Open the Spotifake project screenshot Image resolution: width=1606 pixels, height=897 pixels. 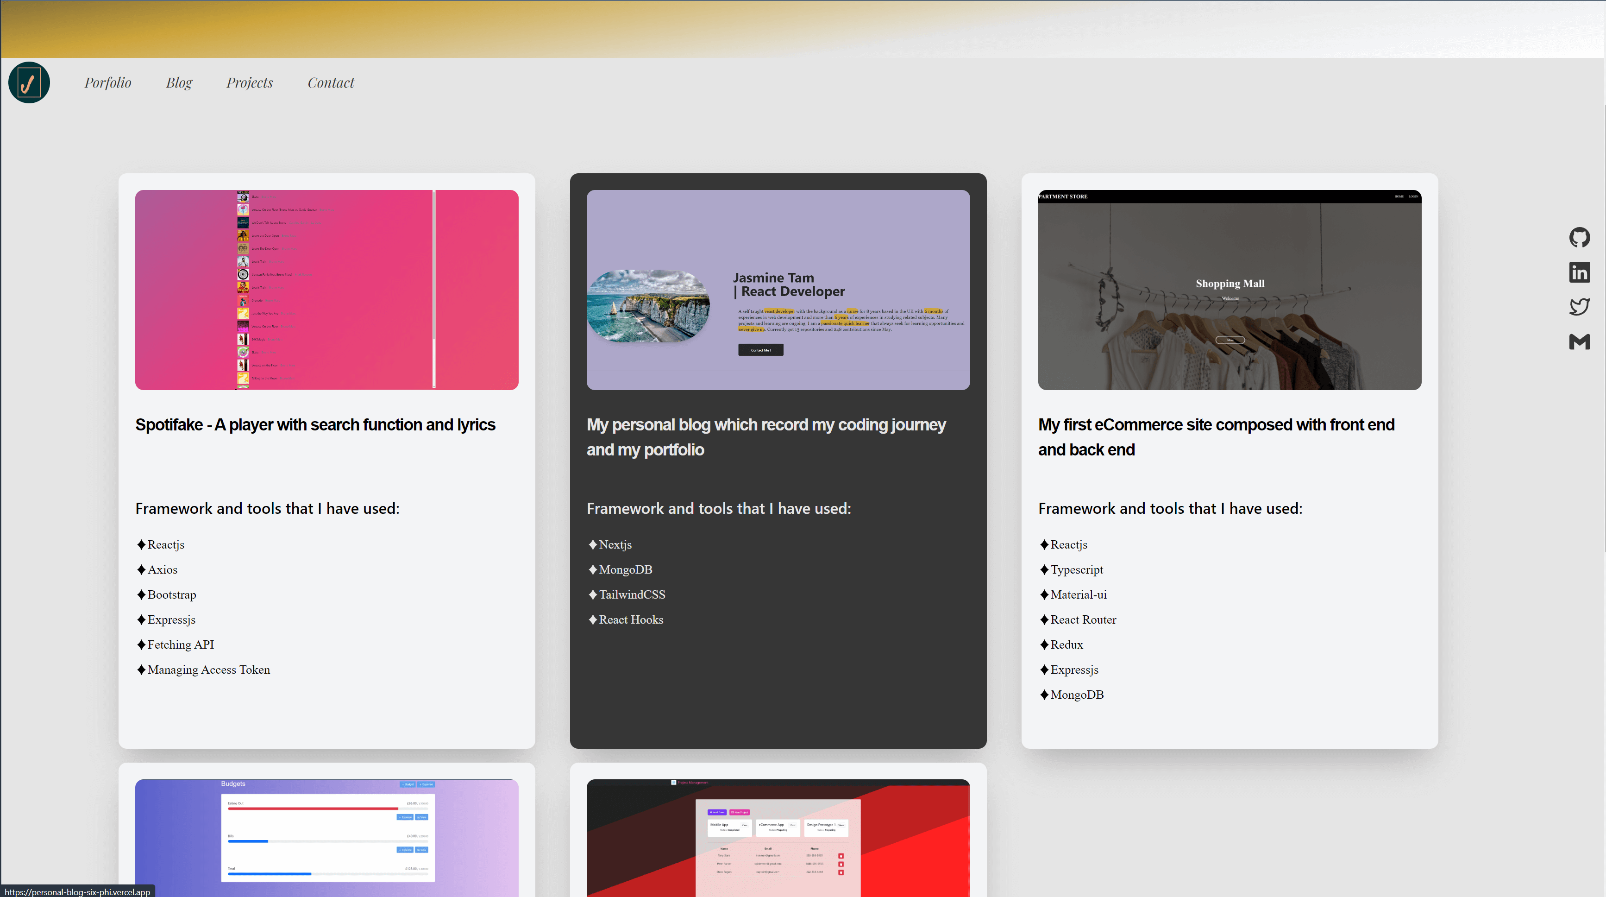coord(326,290)
